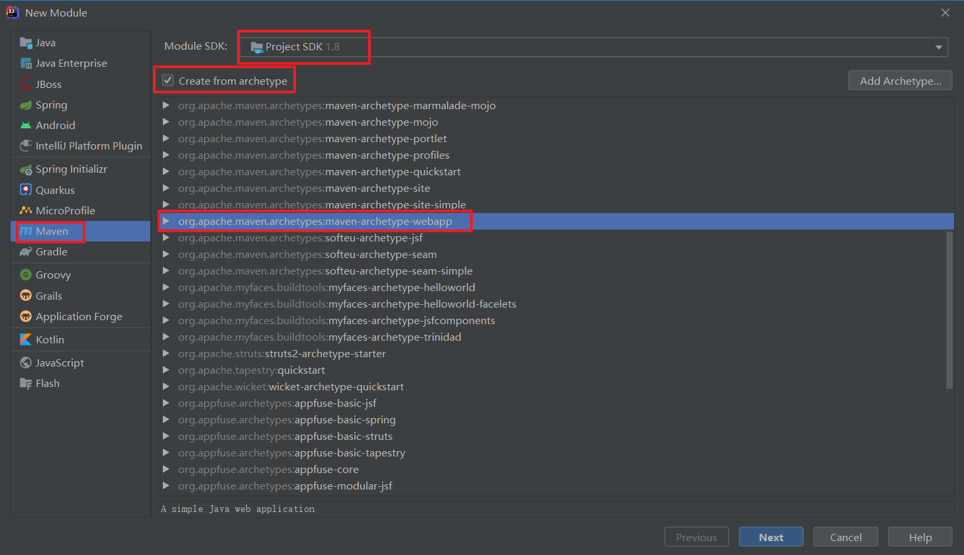Click the Kotlin icon
Screen dimensions: 964x555
pyautogui.click(x=26, y=340)
